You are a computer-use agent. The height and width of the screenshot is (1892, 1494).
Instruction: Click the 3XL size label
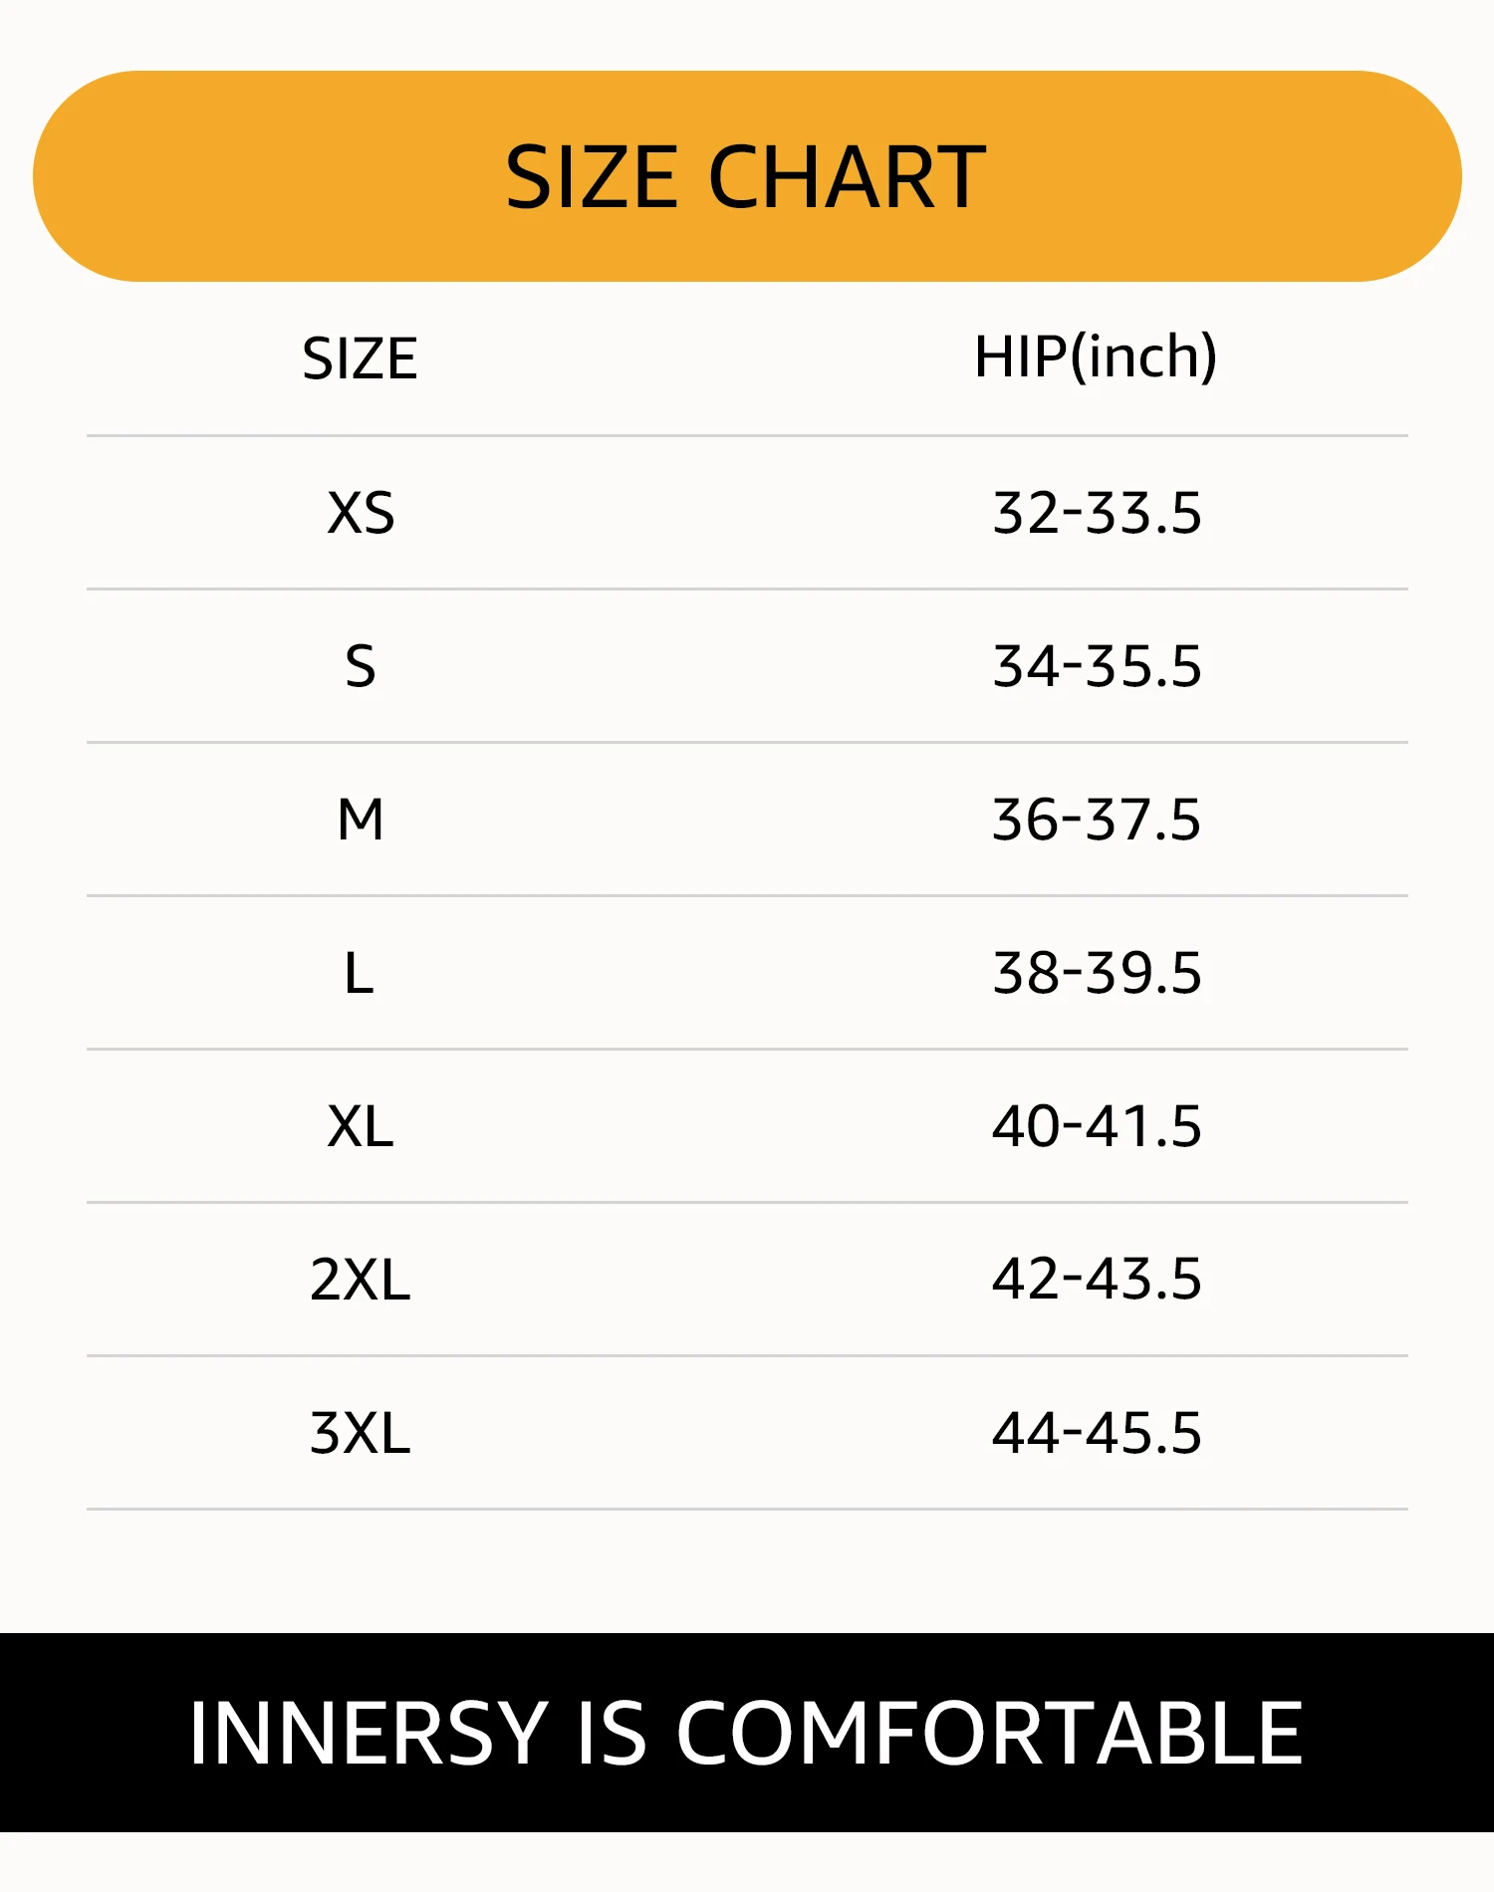point(361,1433)
